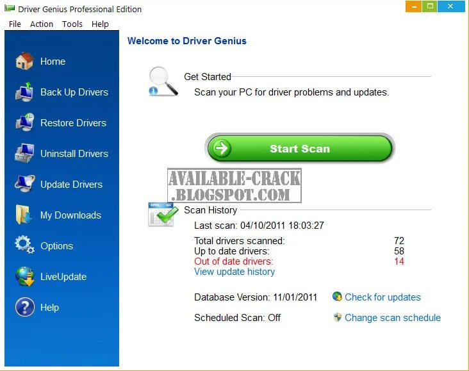Screen dimensions: 469x371
Task: Open Help from the sidebar
Action: [x=49, y=308]
